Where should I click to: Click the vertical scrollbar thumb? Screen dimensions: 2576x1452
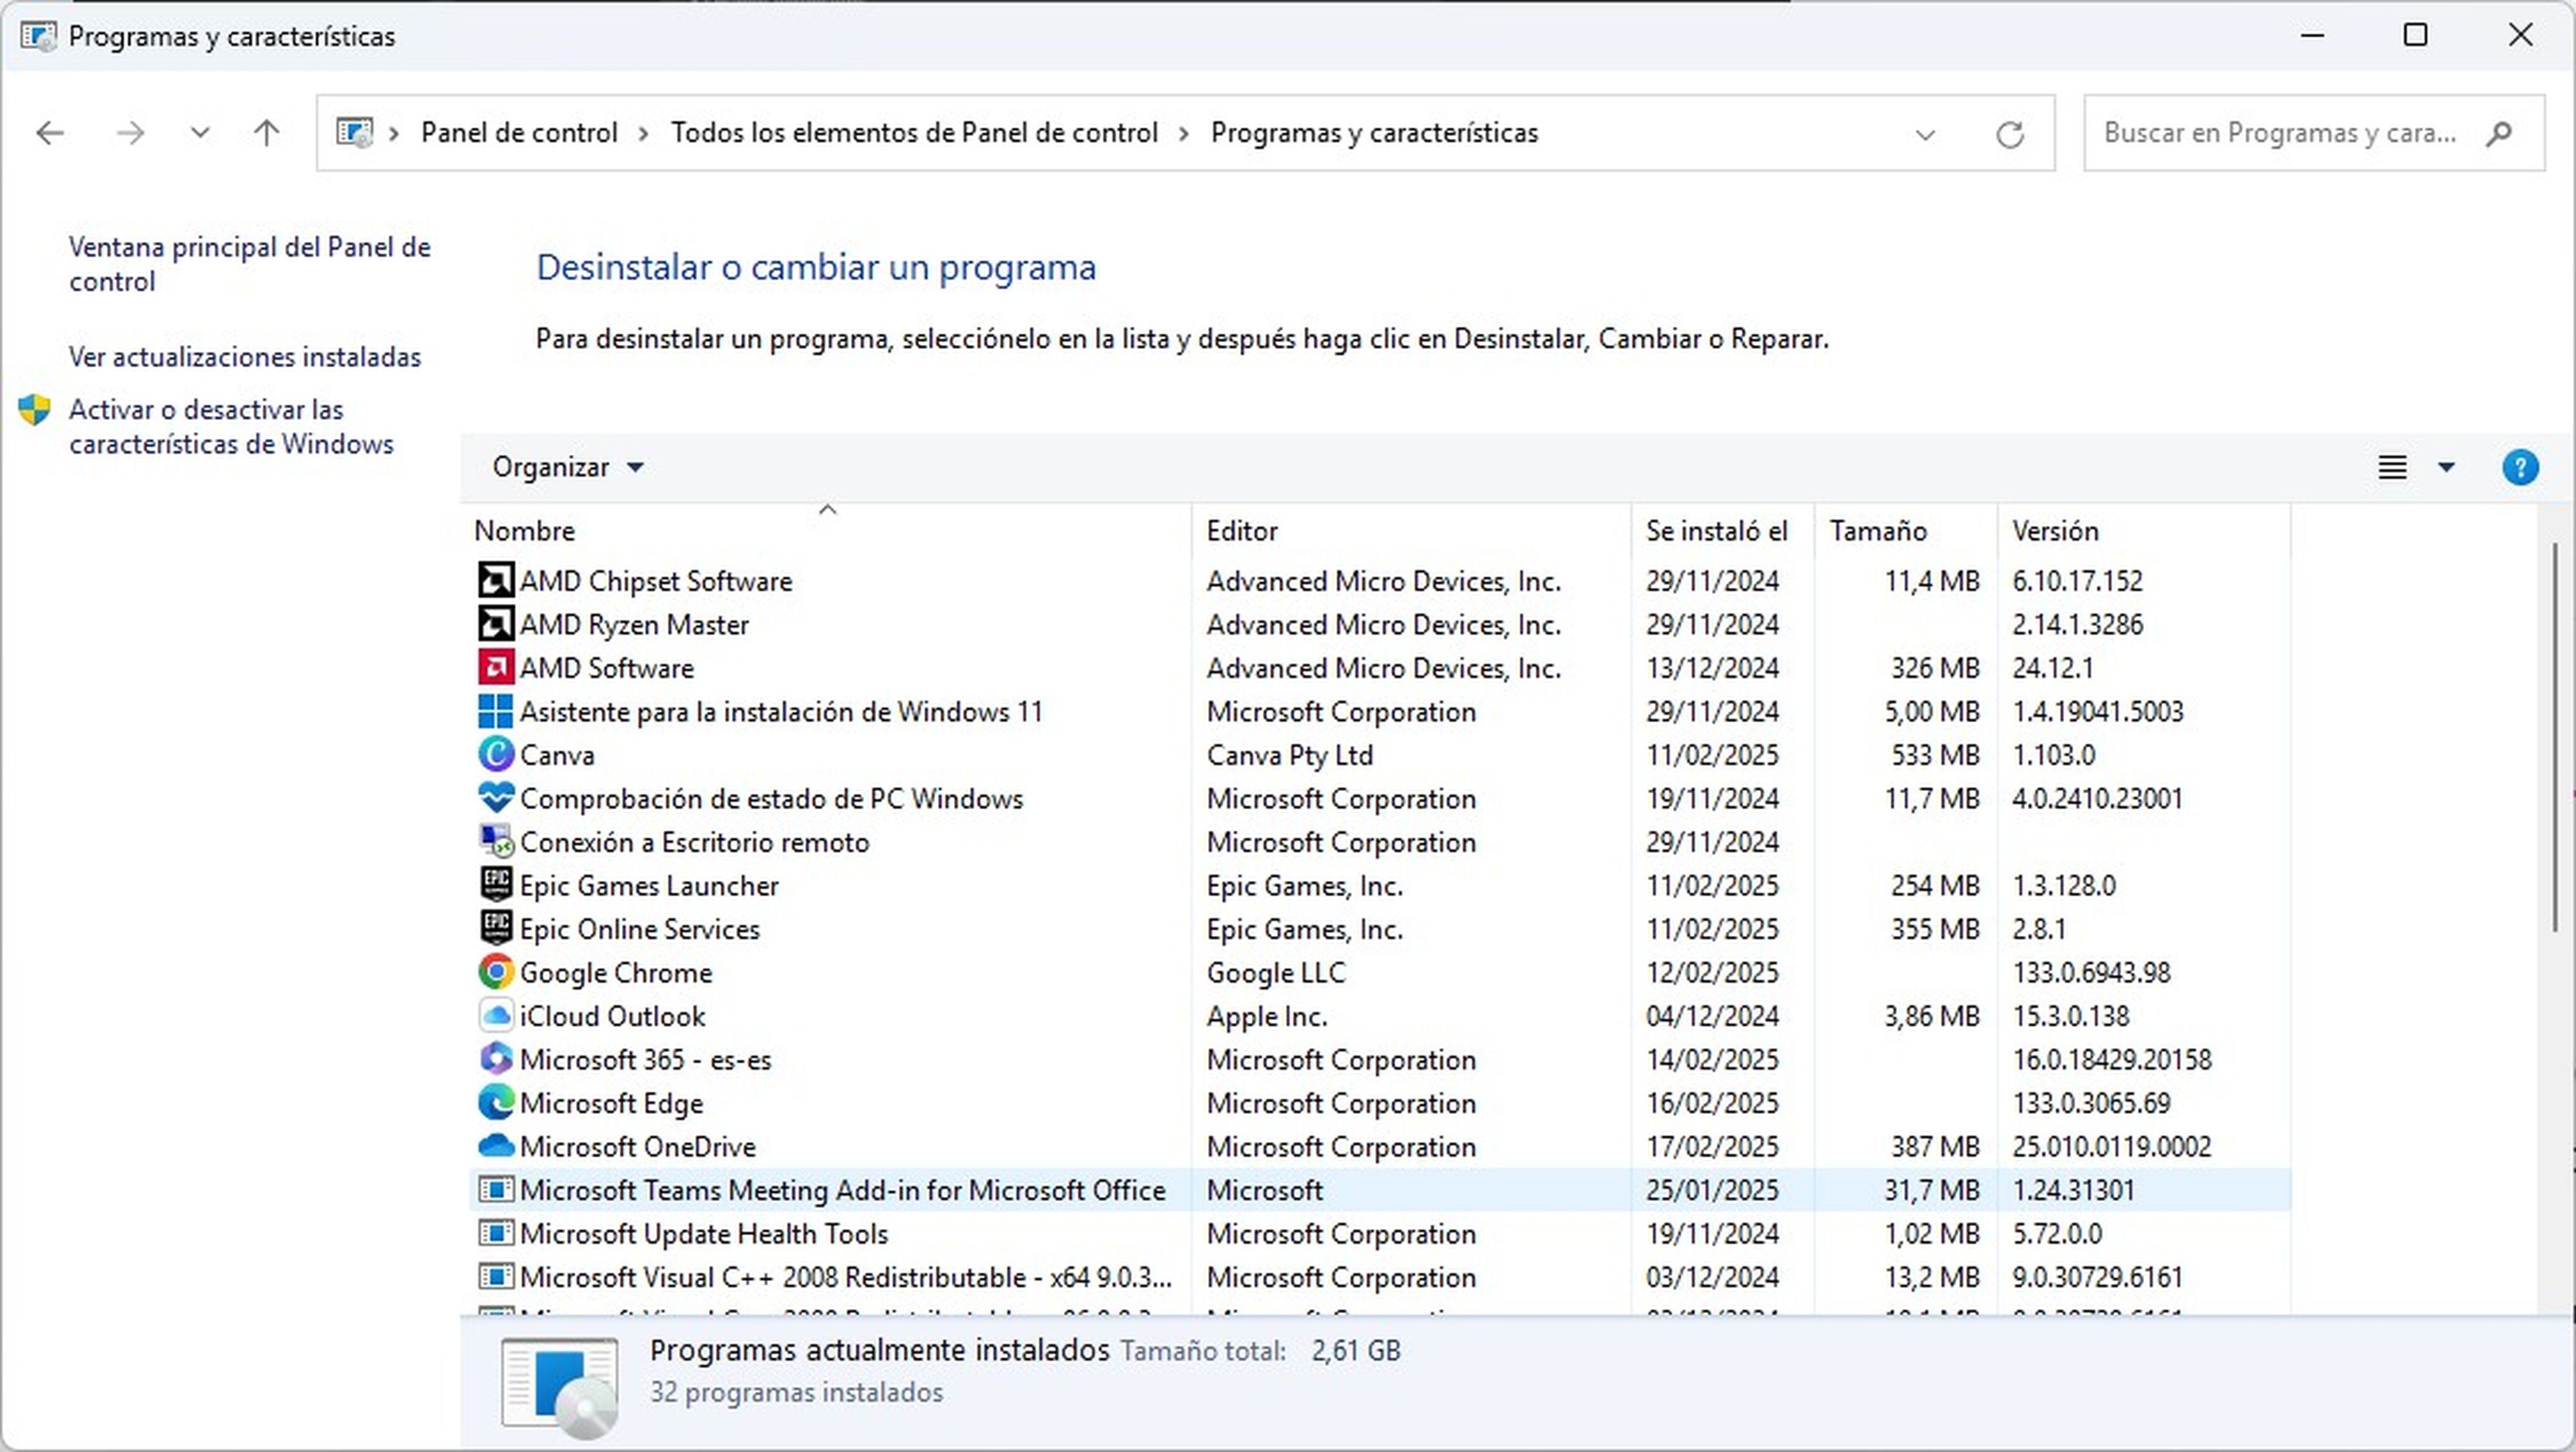point(2554,737)
